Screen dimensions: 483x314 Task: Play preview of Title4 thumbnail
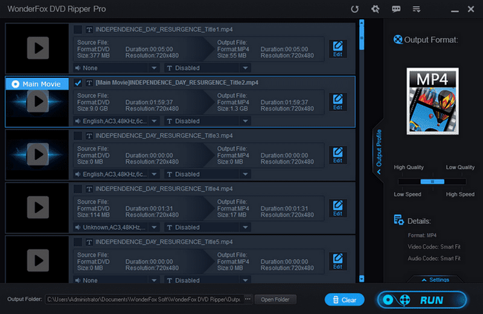38,207
